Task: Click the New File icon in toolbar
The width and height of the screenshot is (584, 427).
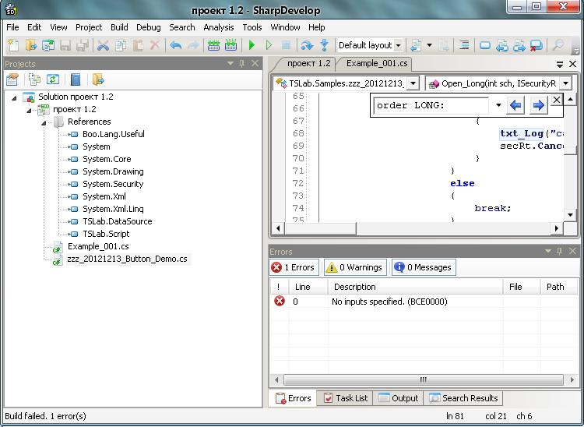Action: pyautogui.click(x=12, y=46)
